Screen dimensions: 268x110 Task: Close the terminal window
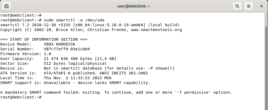tap(261, 6)
